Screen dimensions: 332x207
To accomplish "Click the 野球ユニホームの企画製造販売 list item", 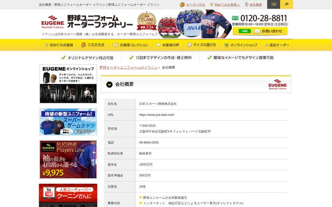I will (x=165, y=198).
